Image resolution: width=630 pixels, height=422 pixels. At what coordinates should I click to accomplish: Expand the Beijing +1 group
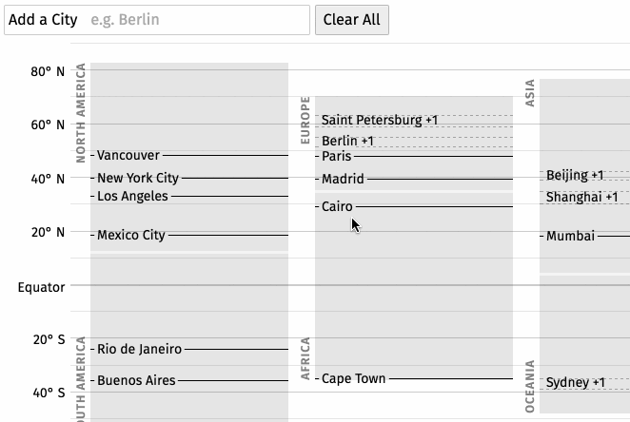coord(575,175)
